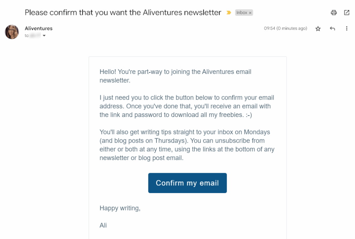Viewport: 355px width, 239px height.
Task: Click the 'Happy writing,' closing line
Action: pos(120,208)
